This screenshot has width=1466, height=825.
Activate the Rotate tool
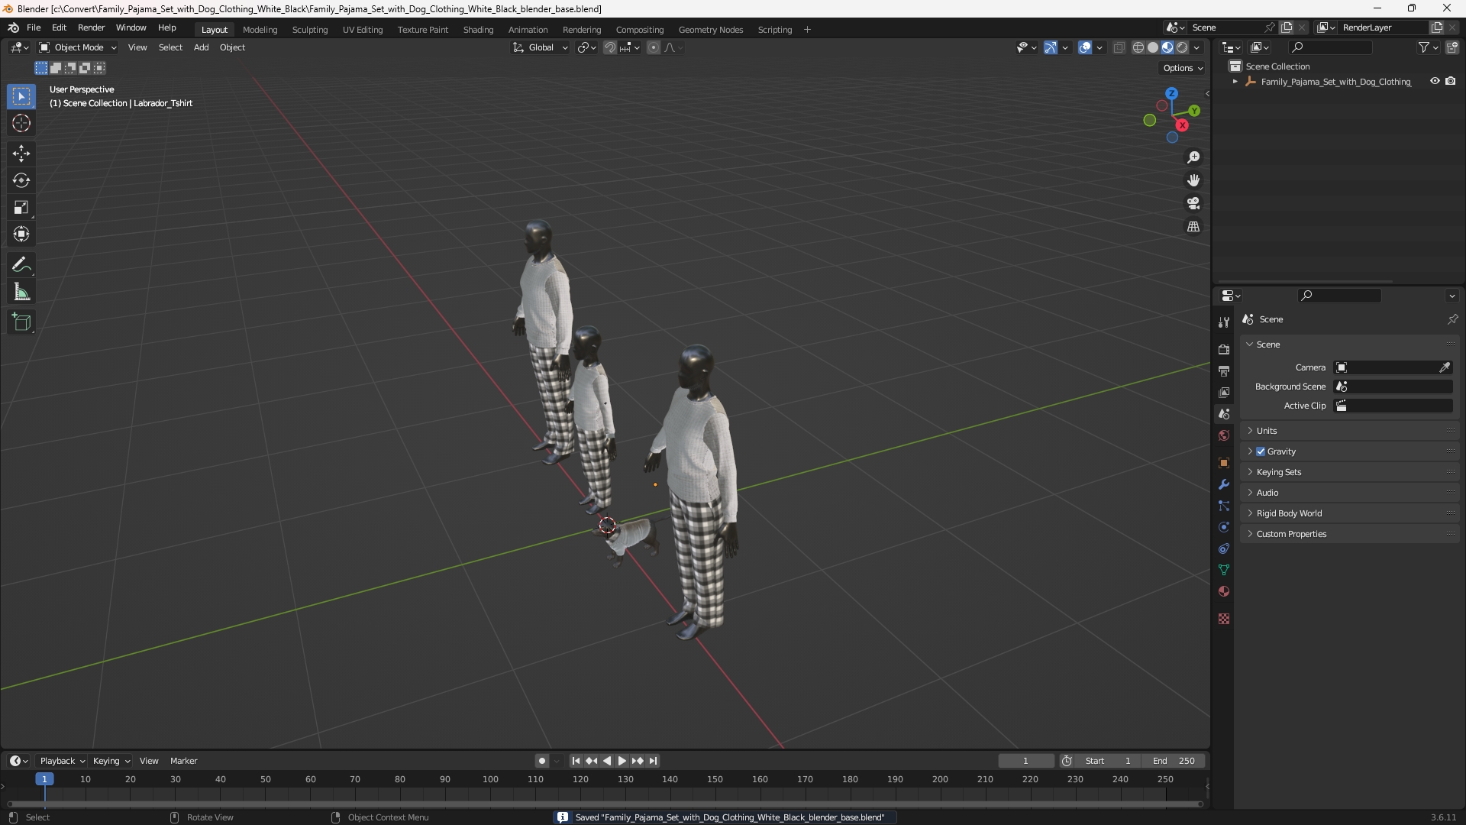click(x=21, y=180)
